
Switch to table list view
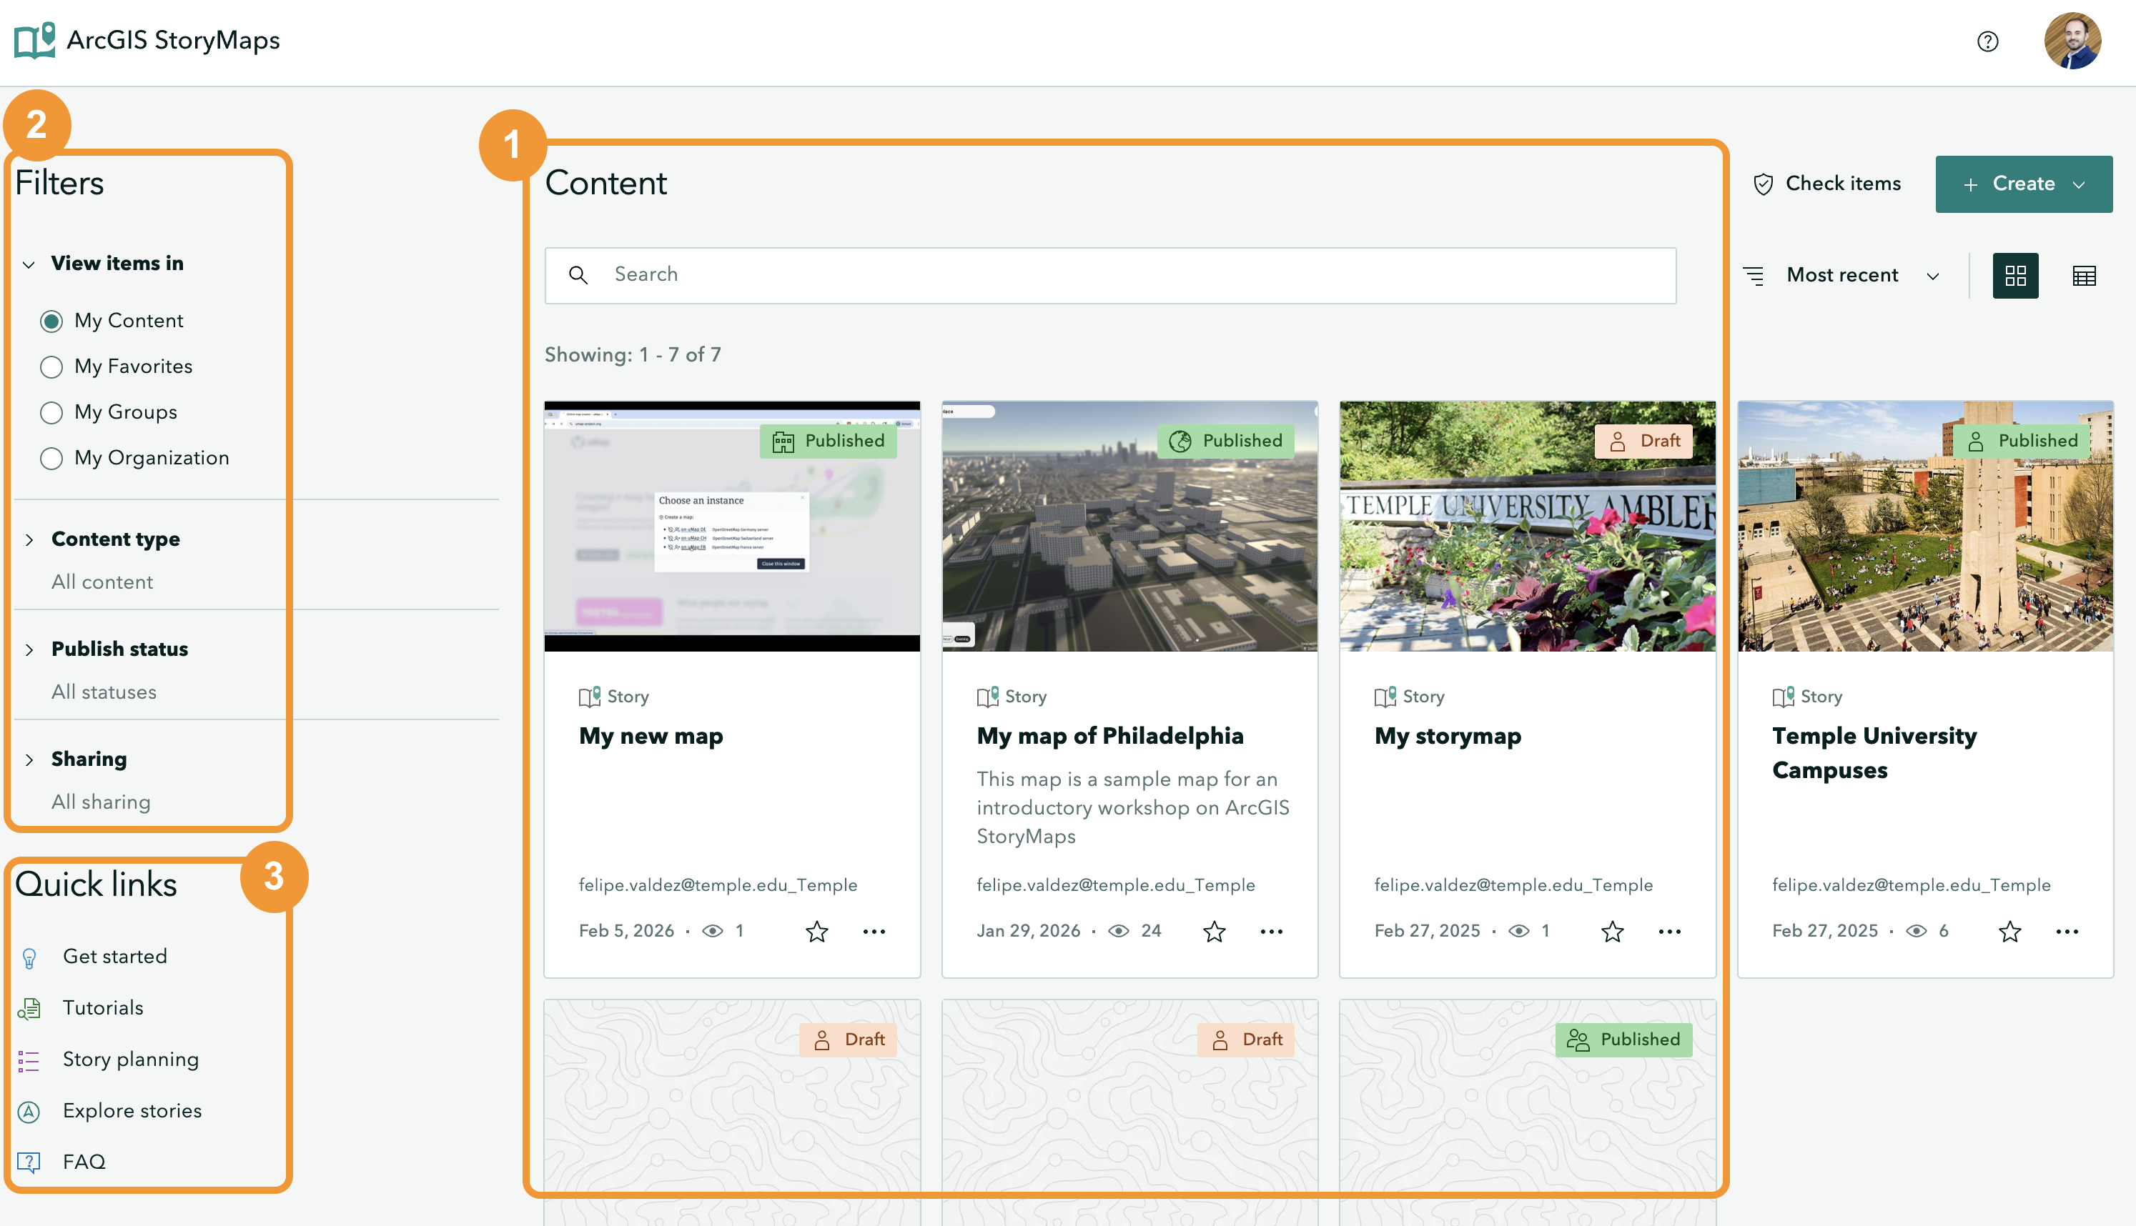click(2084, 275)
